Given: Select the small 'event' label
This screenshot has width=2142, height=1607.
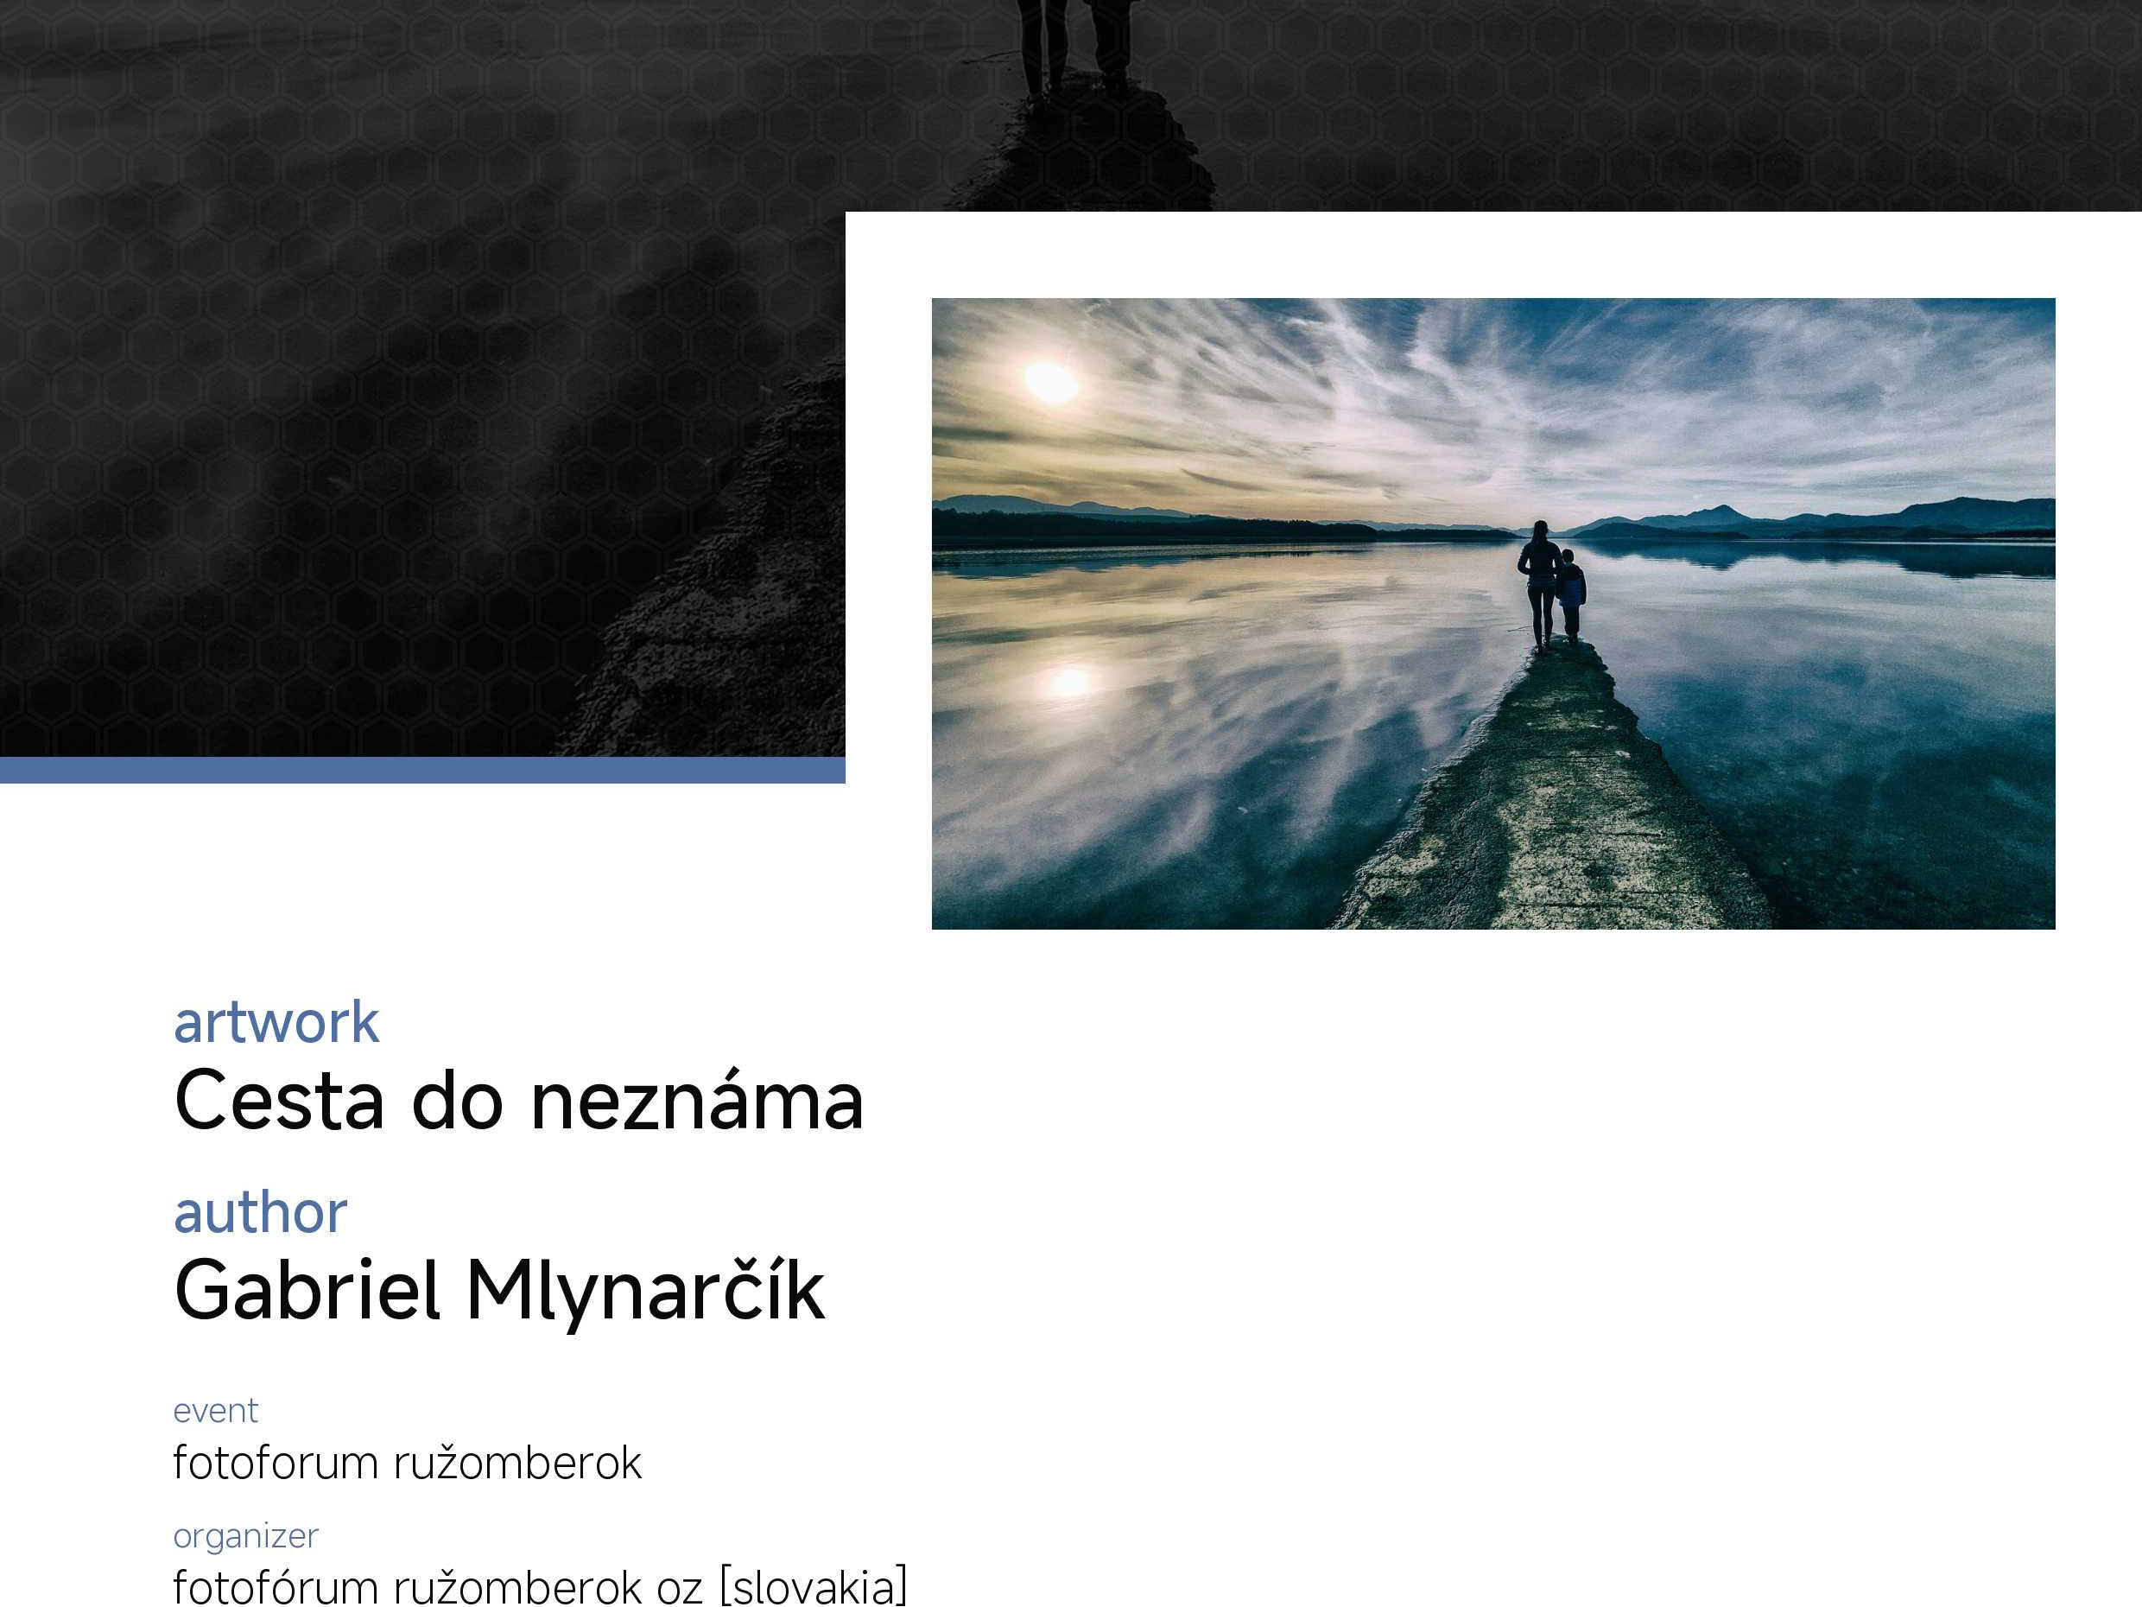Looking at the screenshot, I should (215, 1410).
